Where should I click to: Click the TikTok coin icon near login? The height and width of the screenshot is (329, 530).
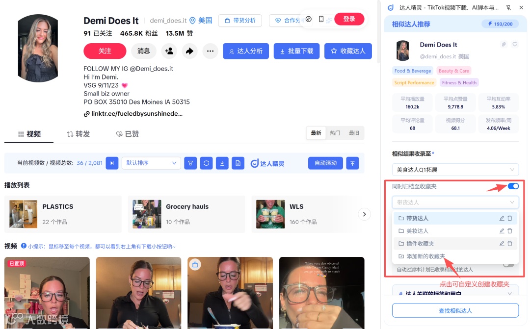(309, 19)
